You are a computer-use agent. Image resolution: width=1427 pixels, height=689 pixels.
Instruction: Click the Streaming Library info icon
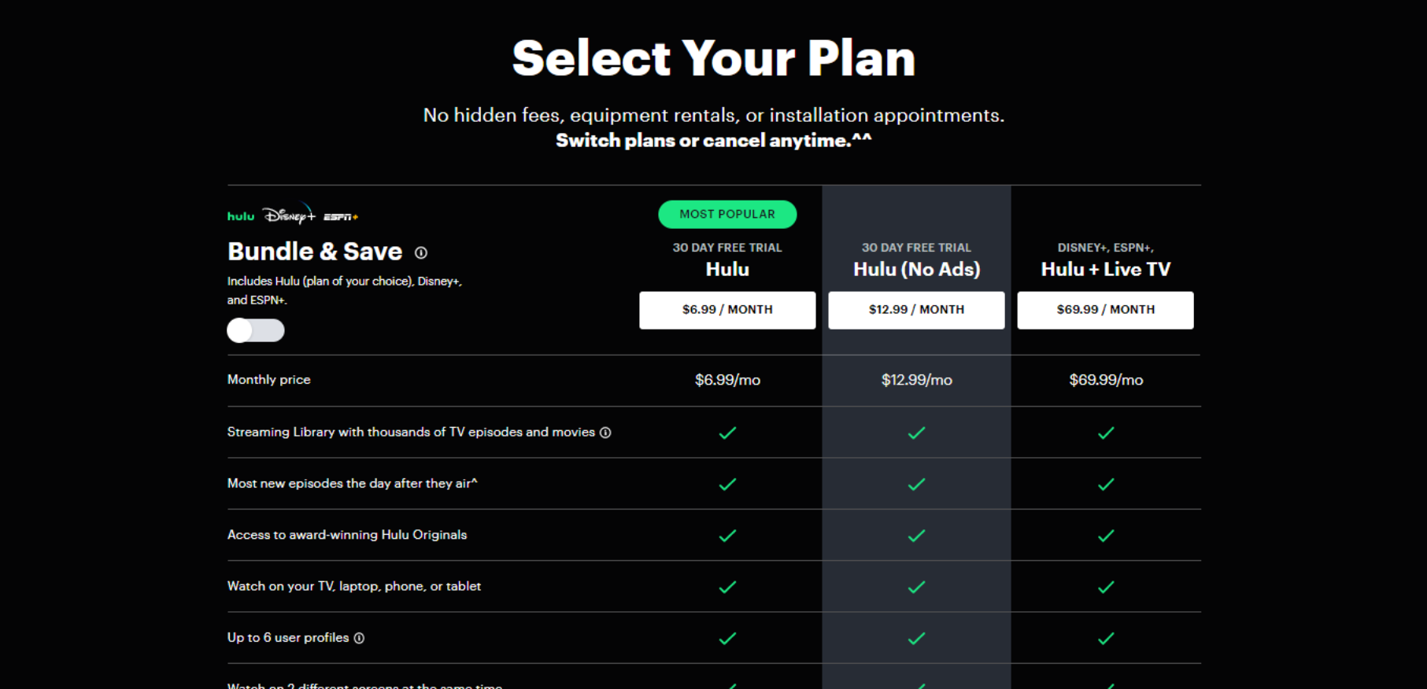pos(605,433)
